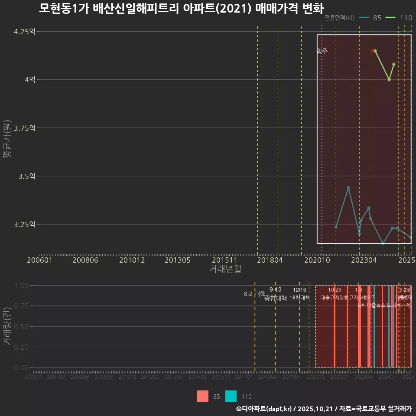The image size is (416, 416).
Task: Collapse the 특례대출축소 annotation label
Action: 371,305
